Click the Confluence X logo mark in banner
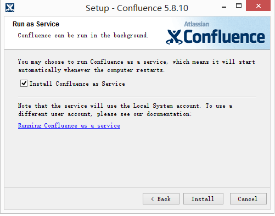 point(174,37)
